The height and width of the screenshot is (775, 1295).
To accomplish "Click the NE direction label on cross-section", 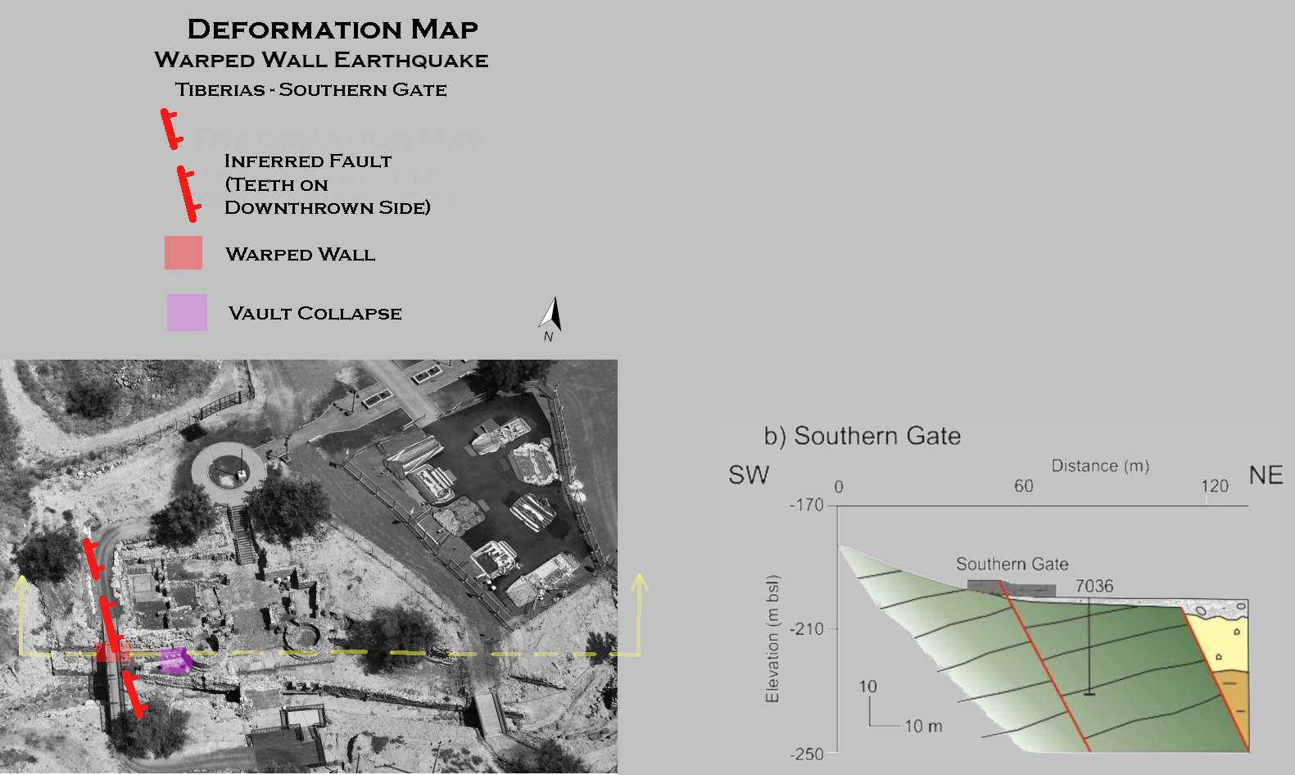I will [x=1266, y=475].
